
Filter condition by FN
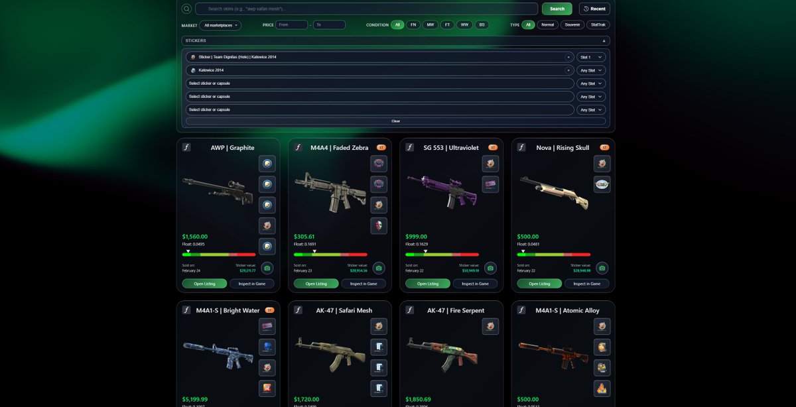pos(413,25)
